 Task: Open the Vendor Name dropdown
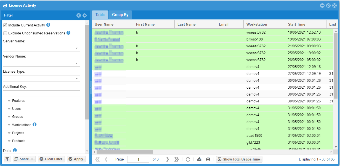point(76,64)
